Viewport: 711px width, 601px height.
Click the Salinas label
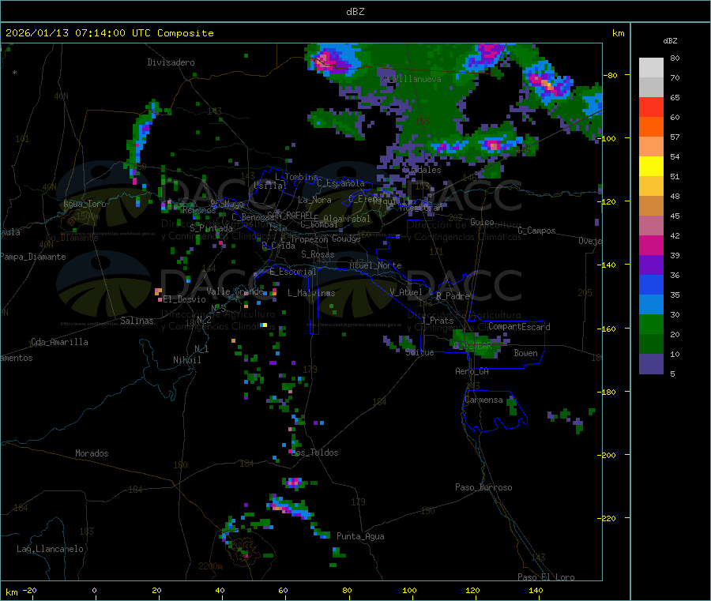137,321
